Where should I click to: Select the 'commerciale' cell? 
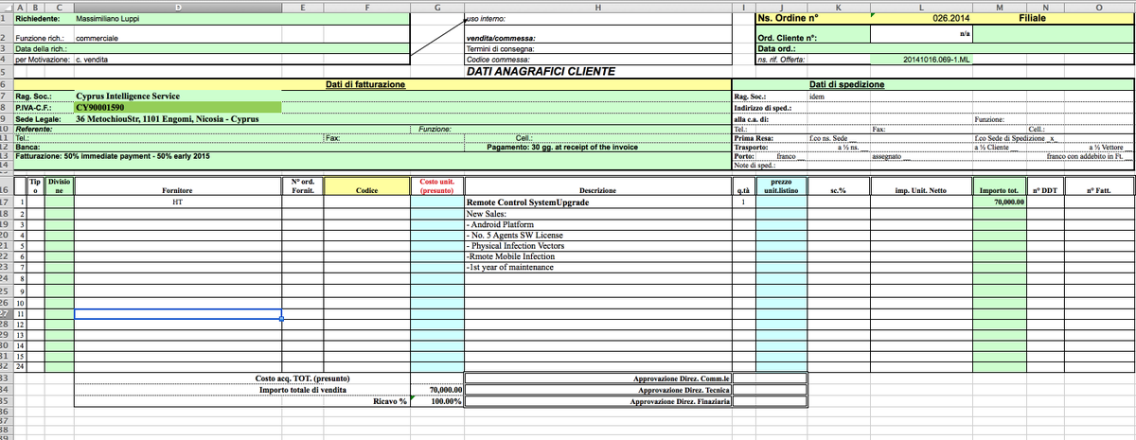178,38
